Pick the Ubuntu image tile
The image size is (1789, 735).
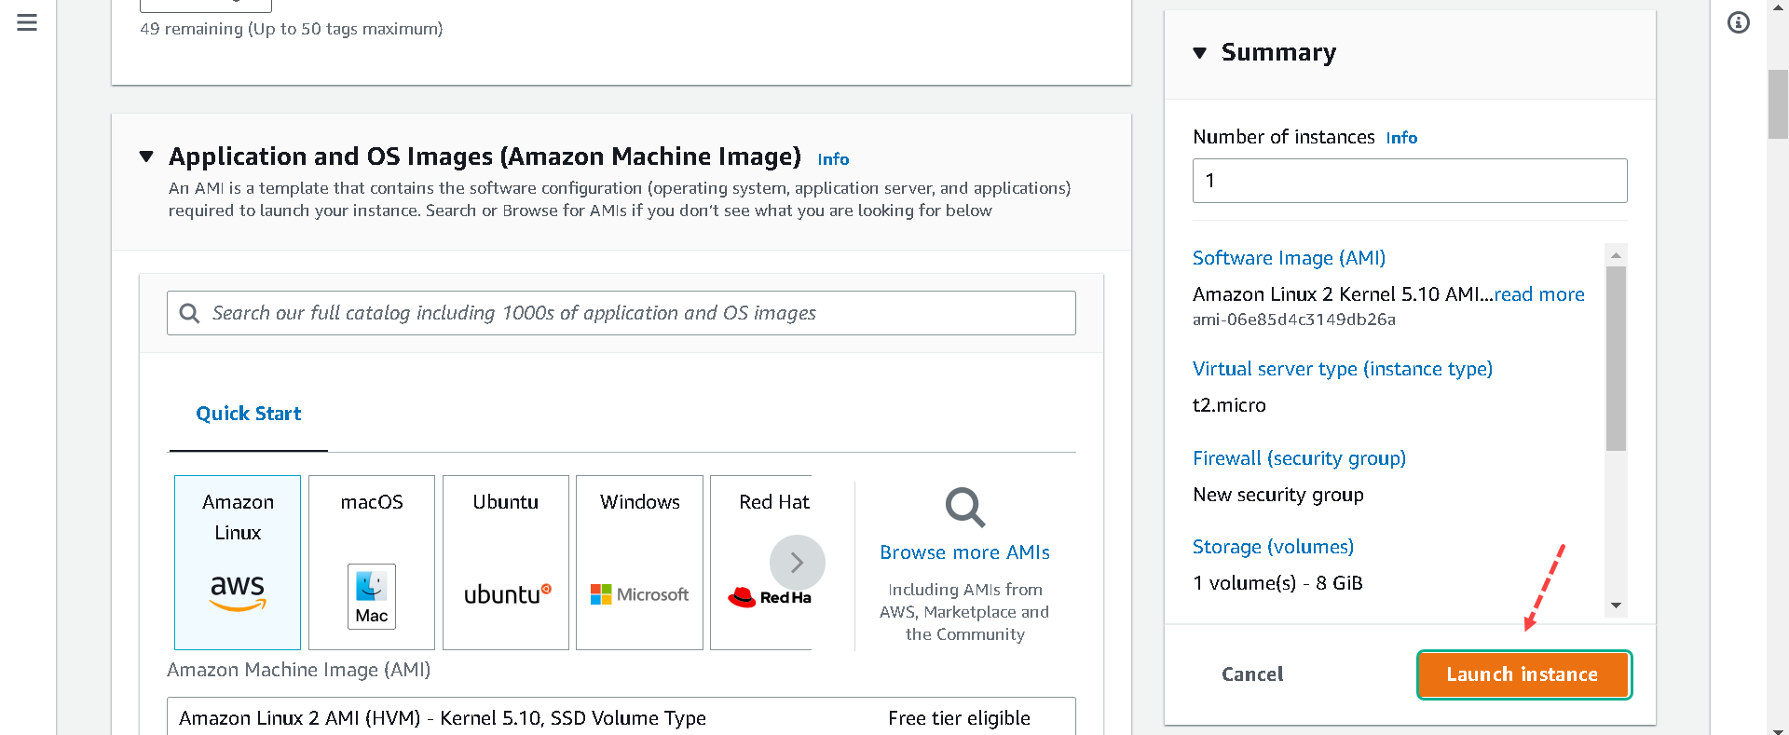pos(506,563)
